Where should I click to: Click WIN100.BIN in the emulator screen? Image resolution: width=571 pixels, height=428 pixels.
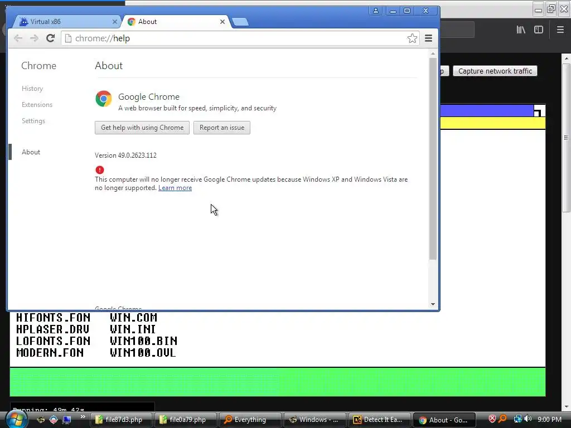143,341
